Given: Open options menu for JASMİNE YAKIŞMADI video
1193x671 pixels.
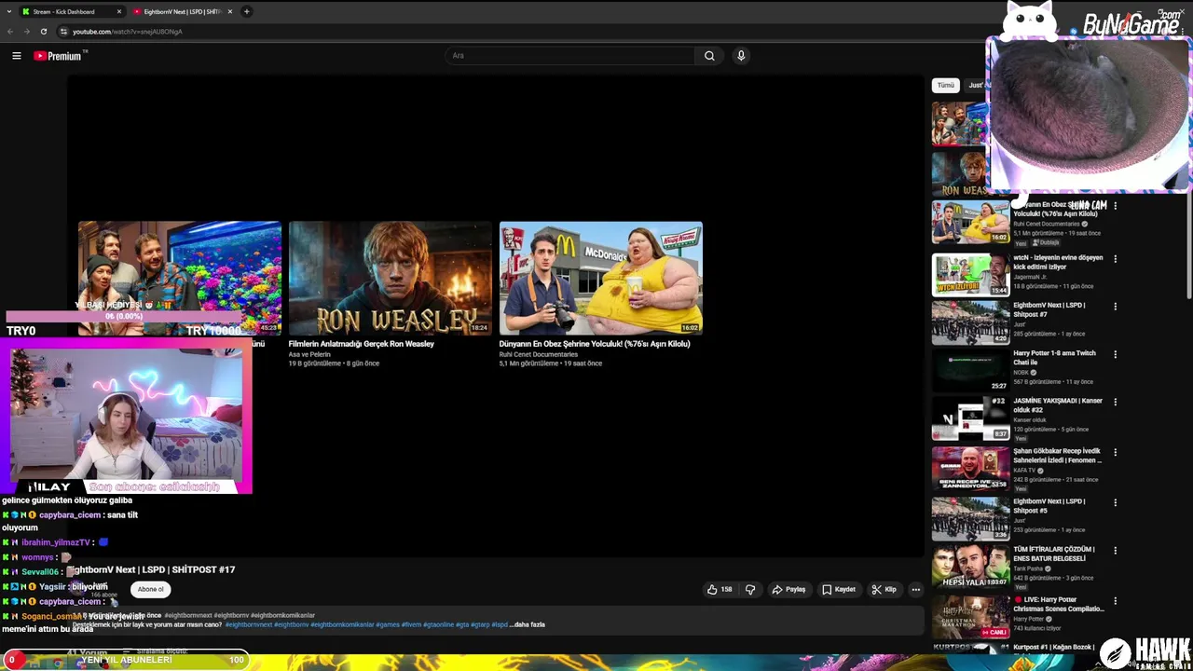Looking at the screenshot, I should point(1116,403).
